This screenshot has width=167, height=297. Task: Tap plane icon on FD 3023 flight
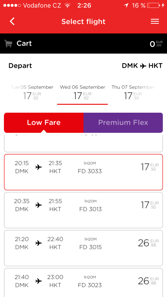tap(38, 281)
